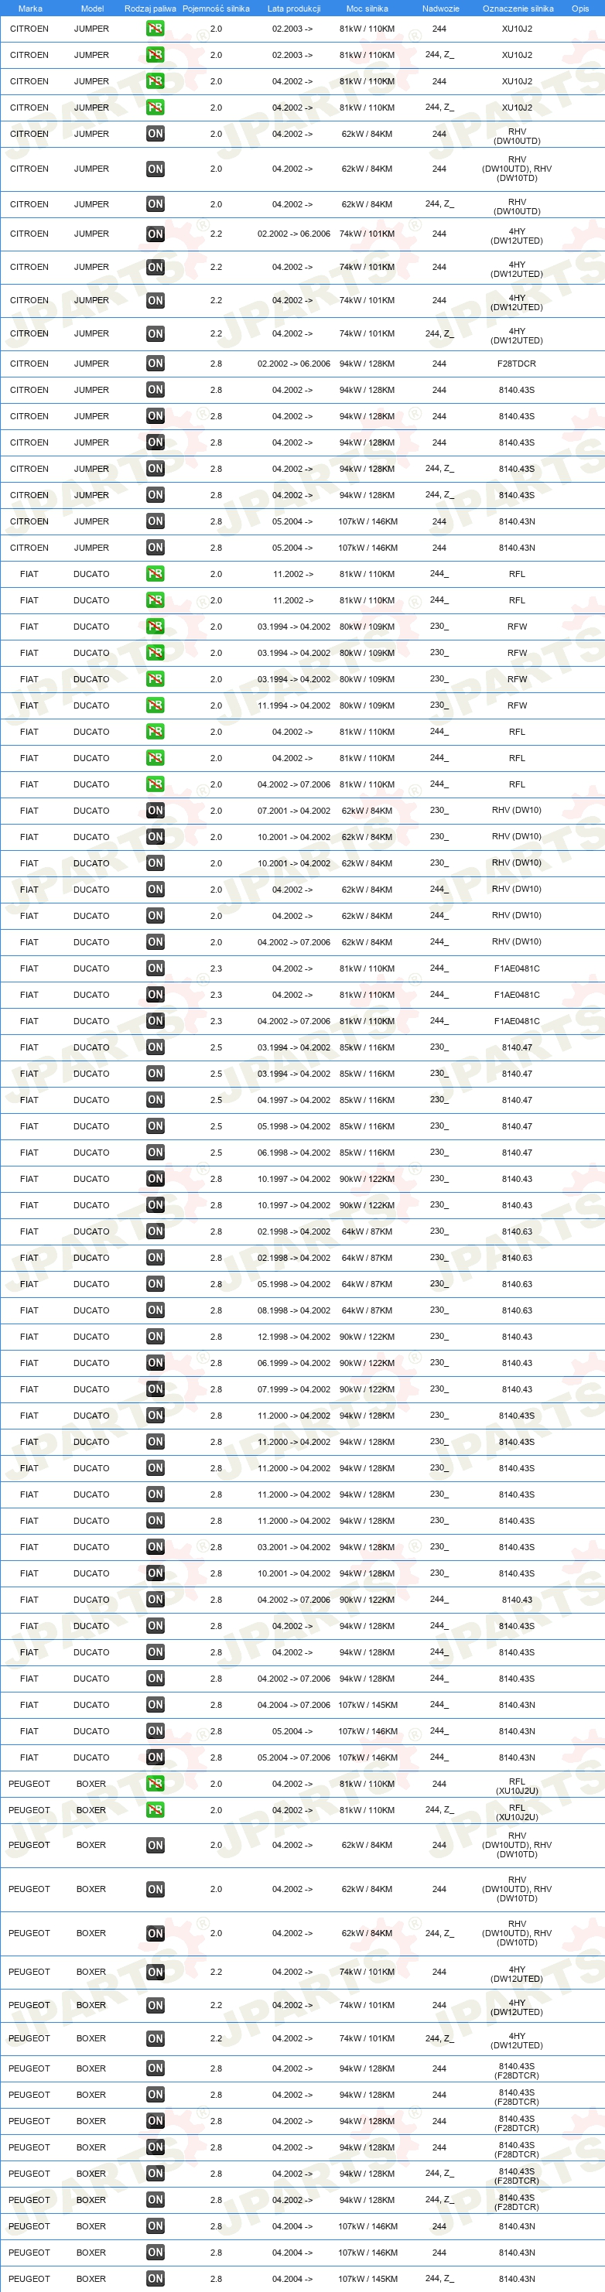Click the 08.1998 -> 04.2002 production years cell

(294, 1310)
